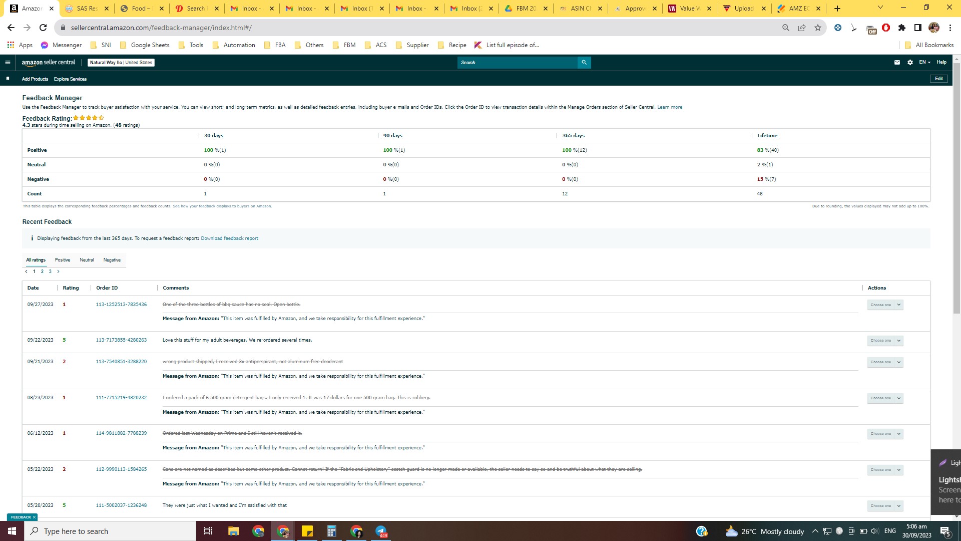Switch to the Negative feedback tab
Image resolution: width=961 pixels, height=541 pixels.
(112, 260)
